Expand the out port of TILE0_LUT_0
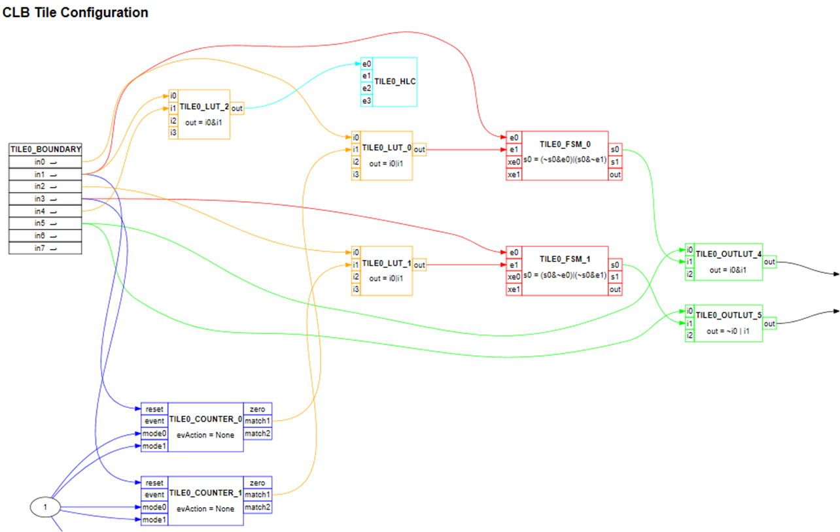Image resolution: width=840 pixels, height=532 pixels. pos(419,150)
